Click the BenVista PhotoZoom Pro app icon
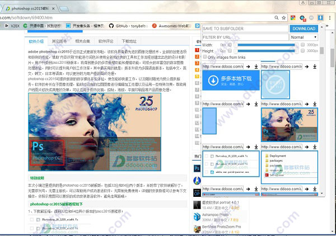This screenshot has width=336, height=236. (x=197, y=229)
